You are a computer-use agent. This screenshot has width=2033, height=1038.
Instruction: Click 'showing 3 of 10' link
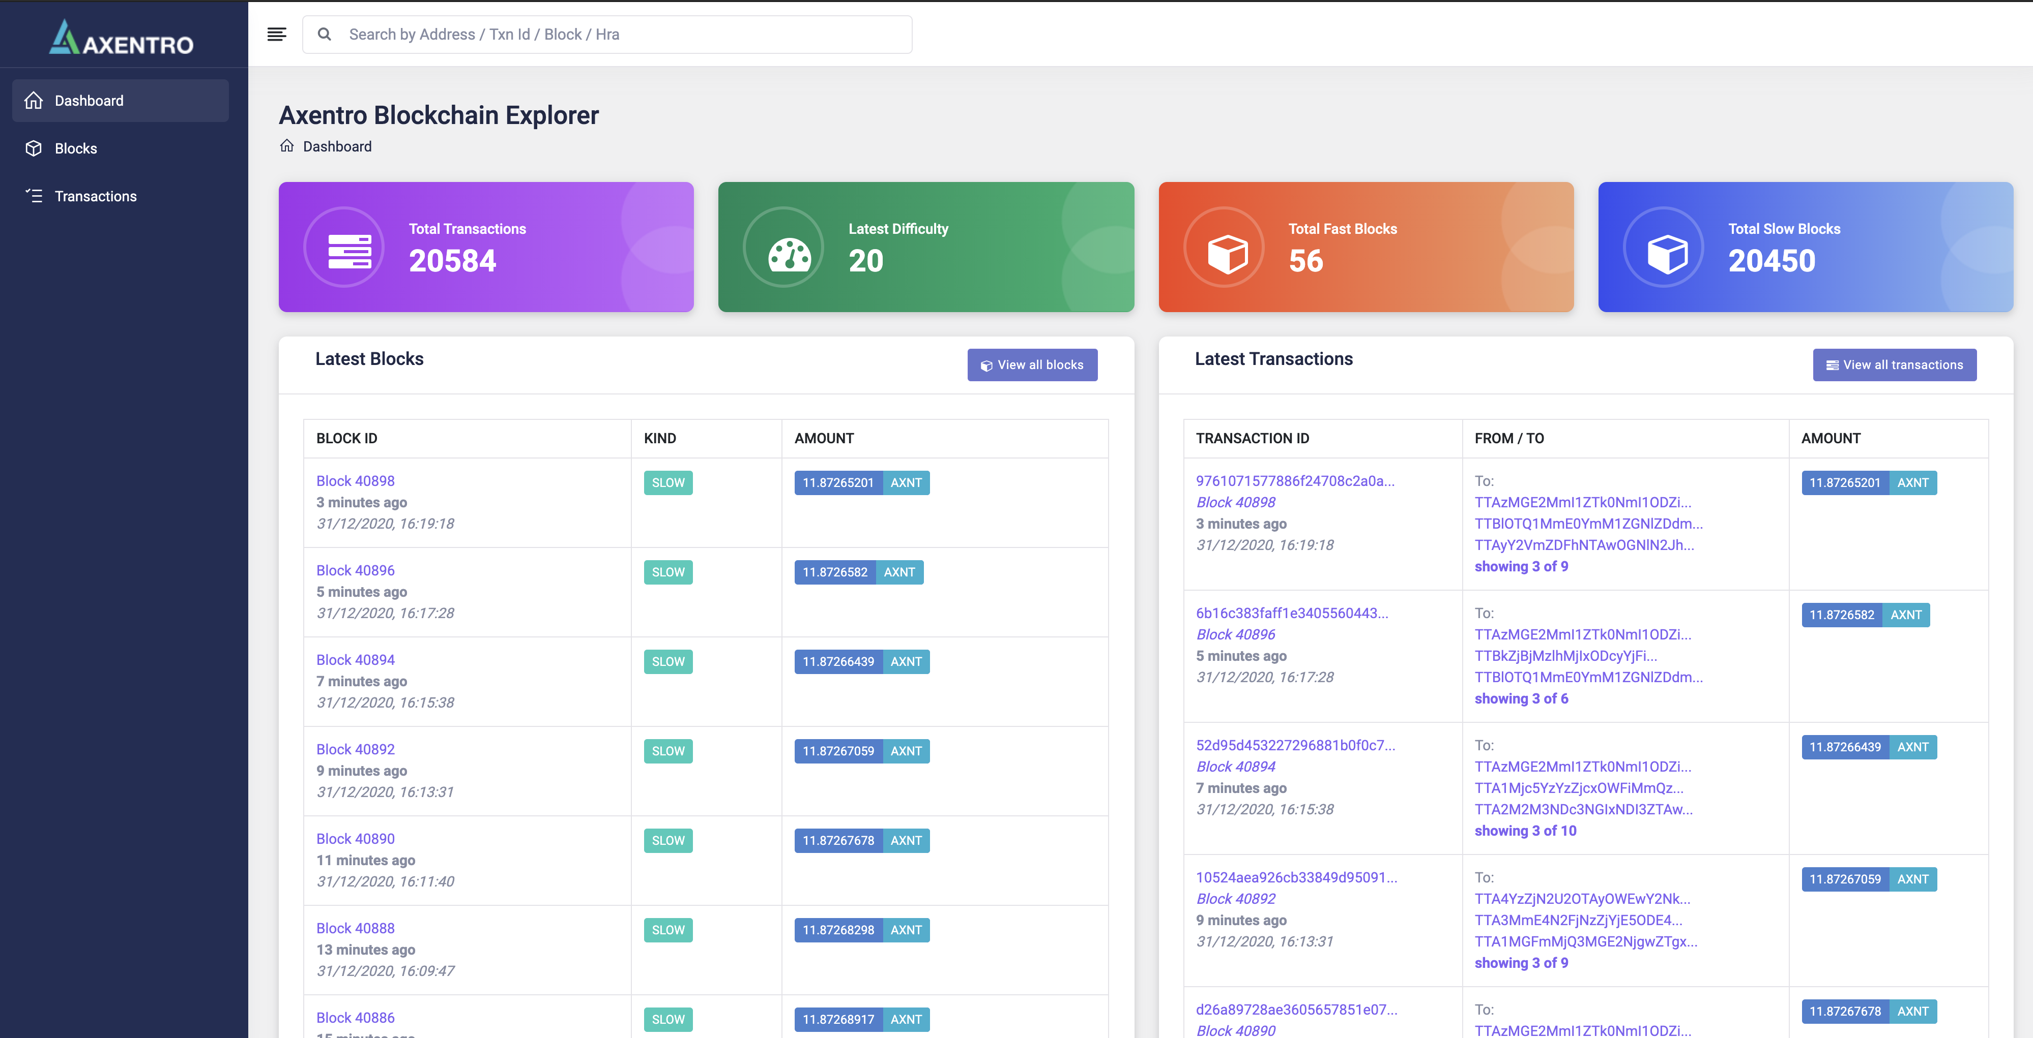click(x=1525, y=830)
